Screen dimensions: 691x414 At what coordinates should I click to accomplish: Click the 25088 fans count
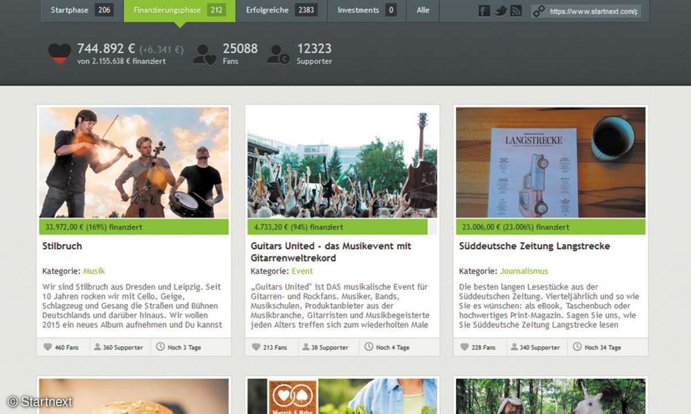pos(240,49)
